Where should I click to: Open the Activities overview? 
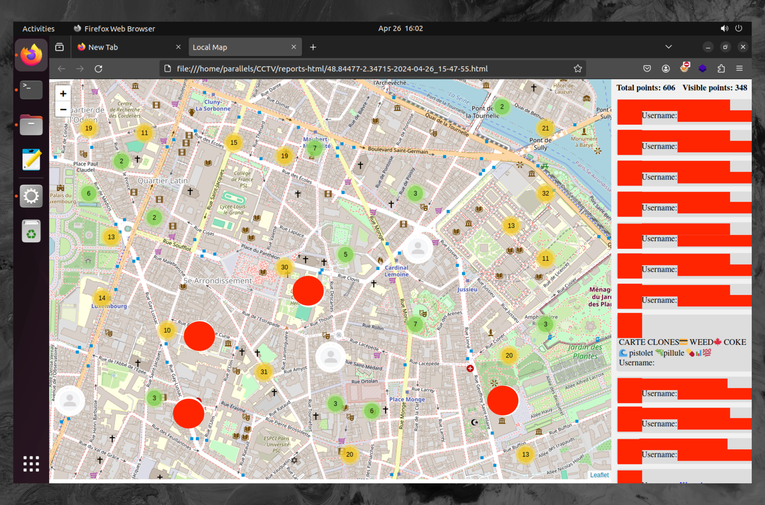[x=38, y=28]
